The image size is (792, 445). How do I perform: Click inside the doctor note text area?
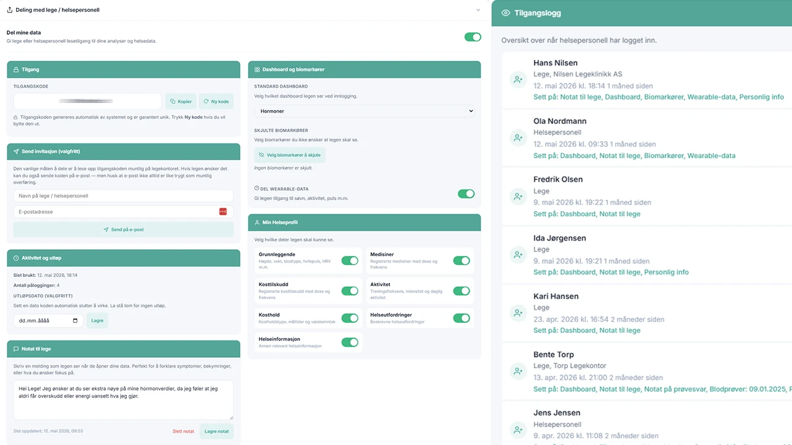pos(124,400)
